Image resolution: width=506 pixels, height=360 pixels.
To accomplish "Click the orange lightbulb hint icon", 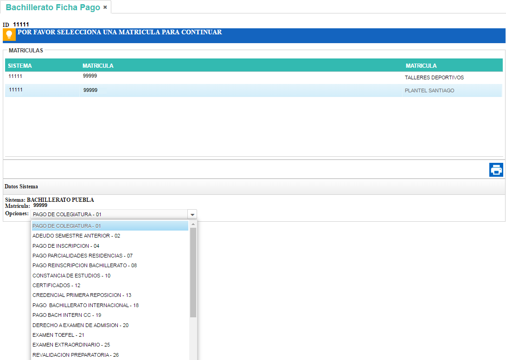I will click(9, 34).
